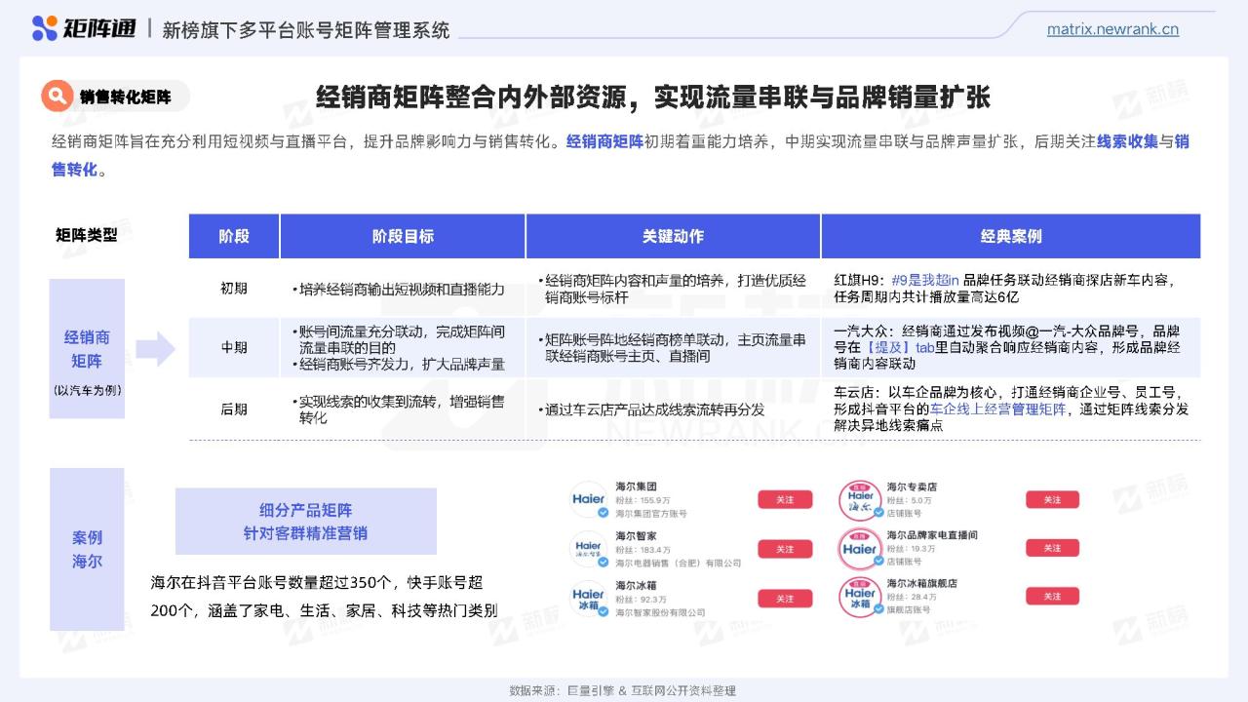This screenshot has height=702, width=1248.
Task: Open the 海尔专卖店 account name
Action: pos(912,487)
